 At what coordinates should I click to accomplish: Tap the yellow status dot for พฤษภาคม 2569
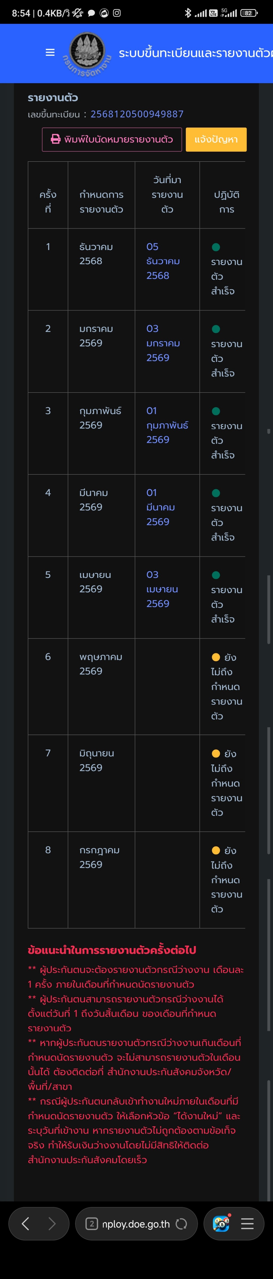point(216,657)
